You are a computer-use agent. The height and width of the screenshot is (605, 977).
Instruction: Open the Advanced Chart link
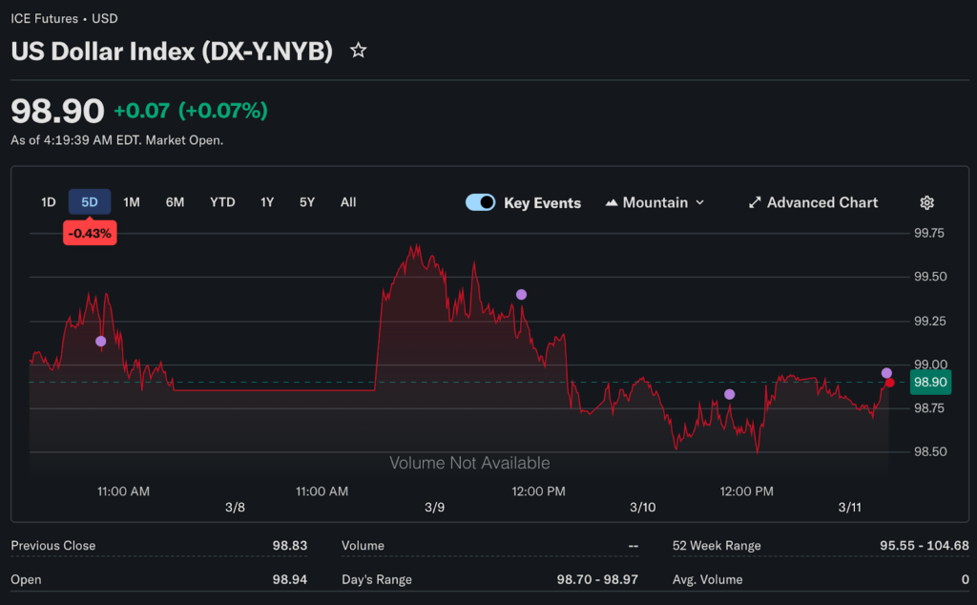pos(821,202)
